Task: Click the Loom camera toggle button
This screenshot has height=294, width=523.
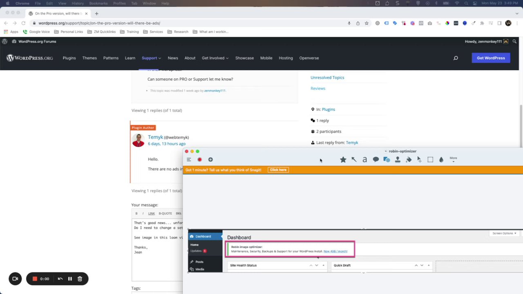Action: (x=15, y=279)
